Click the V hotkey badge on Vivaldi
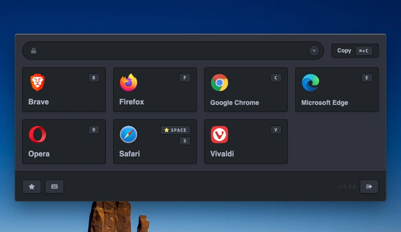This screenshot has width=401, height=232. tap(276, 130)
